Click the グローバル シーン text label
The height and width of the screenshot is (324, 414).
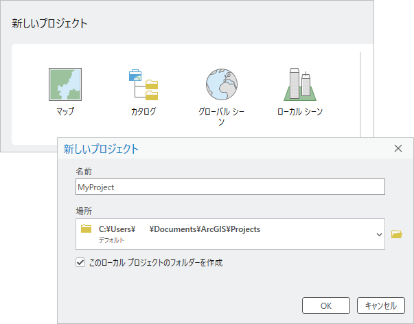coord(221,116)
